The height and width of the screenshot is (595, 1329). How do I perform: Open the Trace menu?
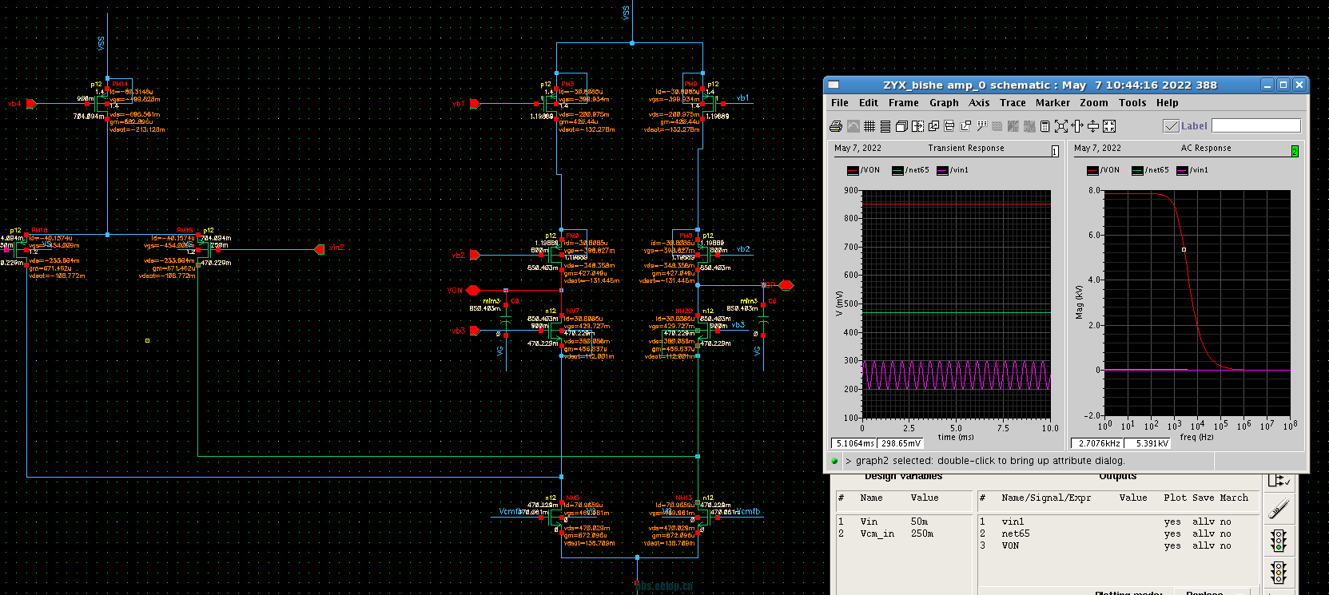1012,103
